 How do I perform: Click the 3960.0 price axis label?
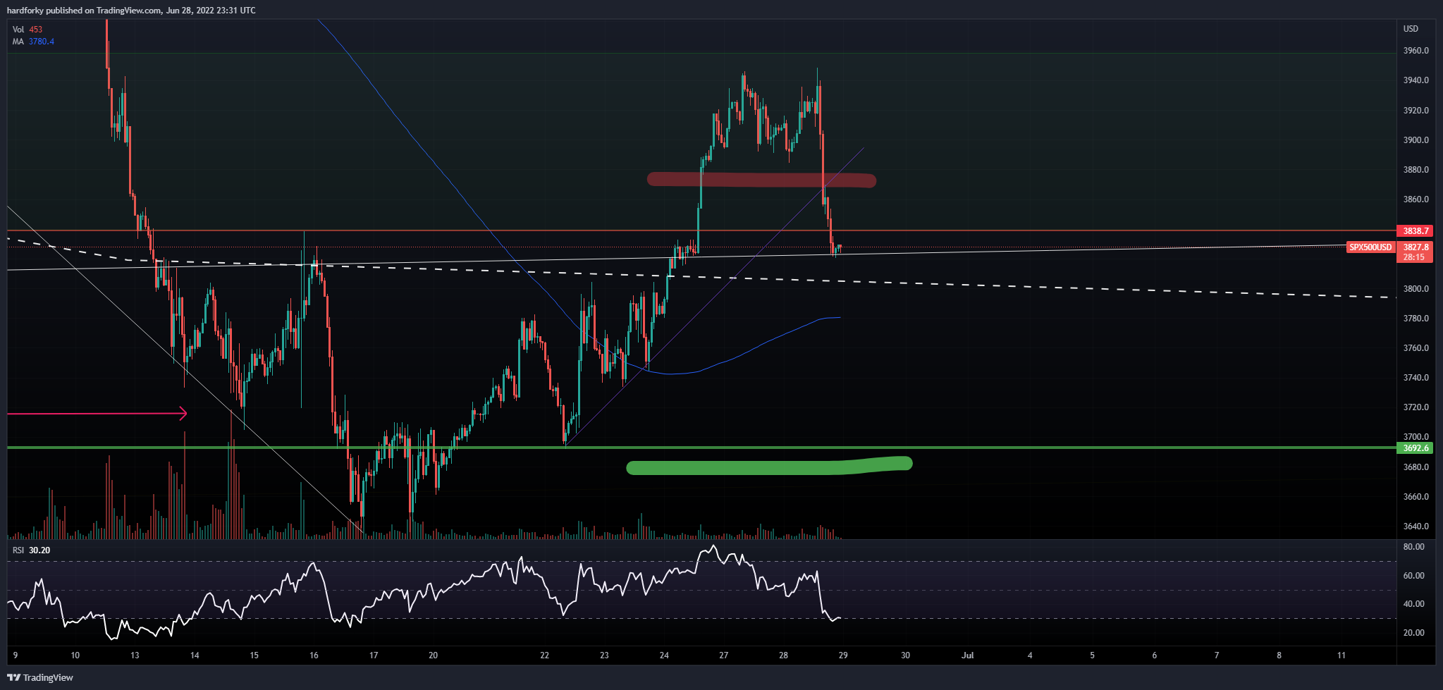pyautogui.click(x=1416, y=51)
